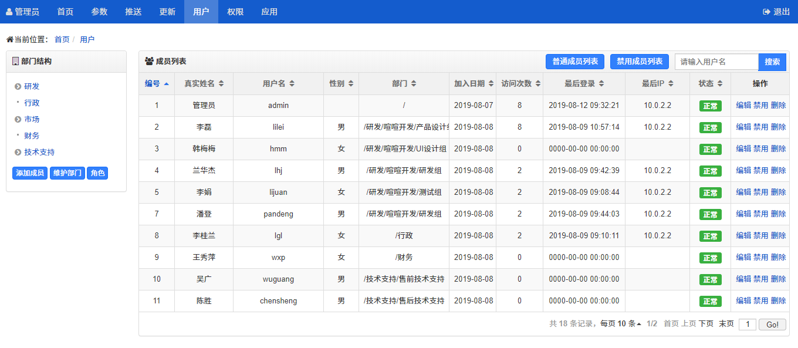Select 财务 department in tree
Viewport: 798px width, 348px height.
[x=32, y=136]
